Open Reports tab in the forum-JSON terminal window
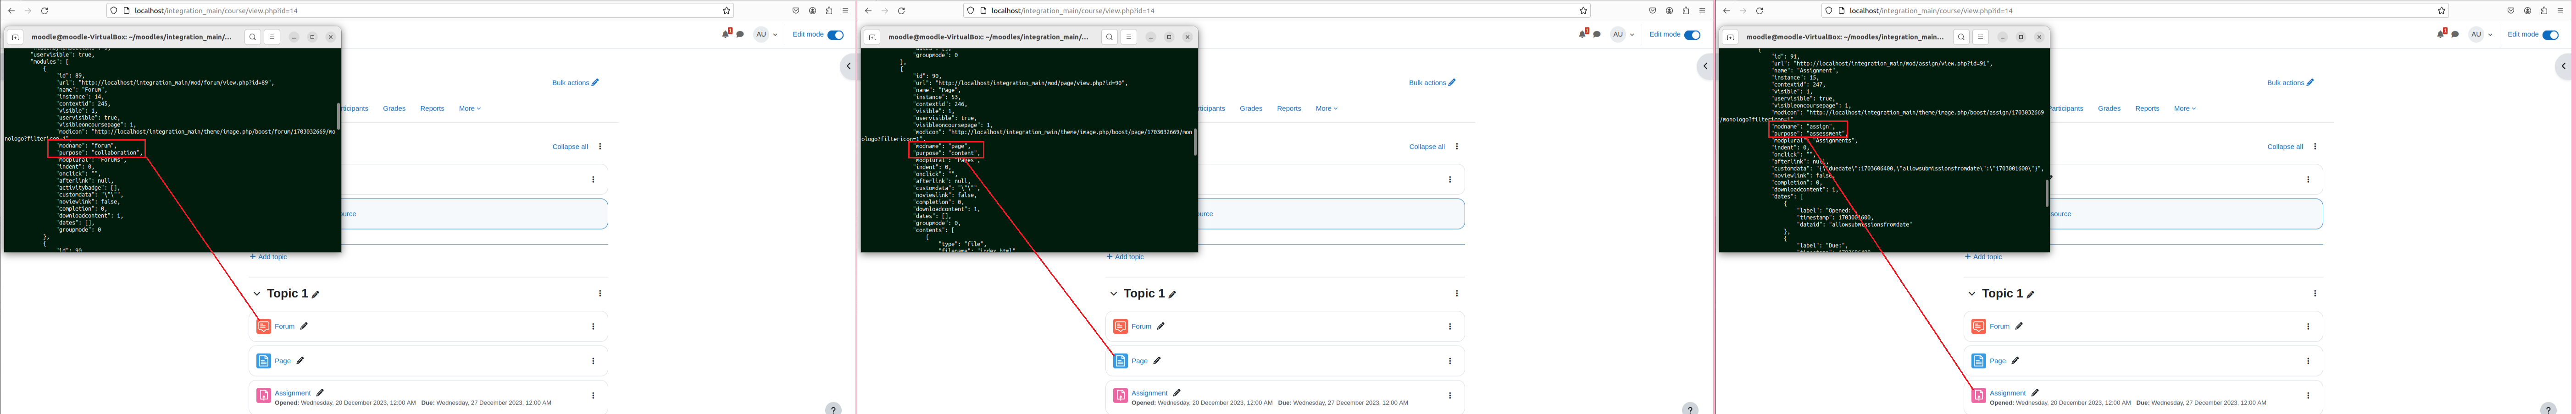 click(x=432, y=109)
